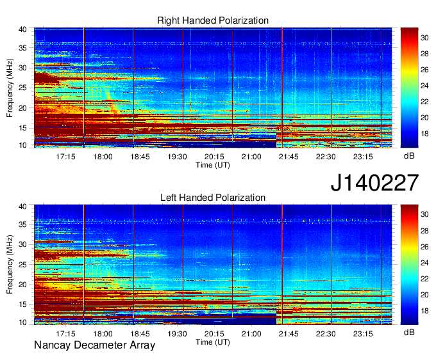
Task: Click 21:00 tick on Left Handed time axis
Action: click(251, 334)
